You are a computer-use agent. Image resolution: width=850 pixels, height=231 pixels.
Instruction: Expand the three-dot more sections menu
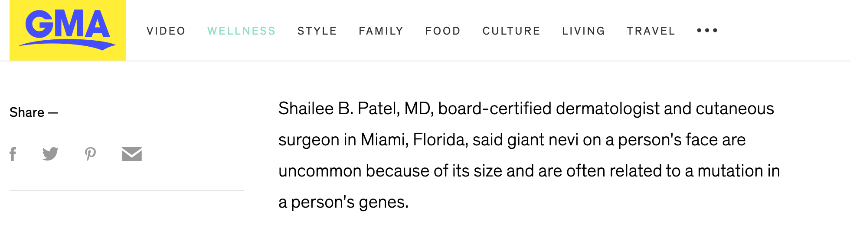pos(707,30)
